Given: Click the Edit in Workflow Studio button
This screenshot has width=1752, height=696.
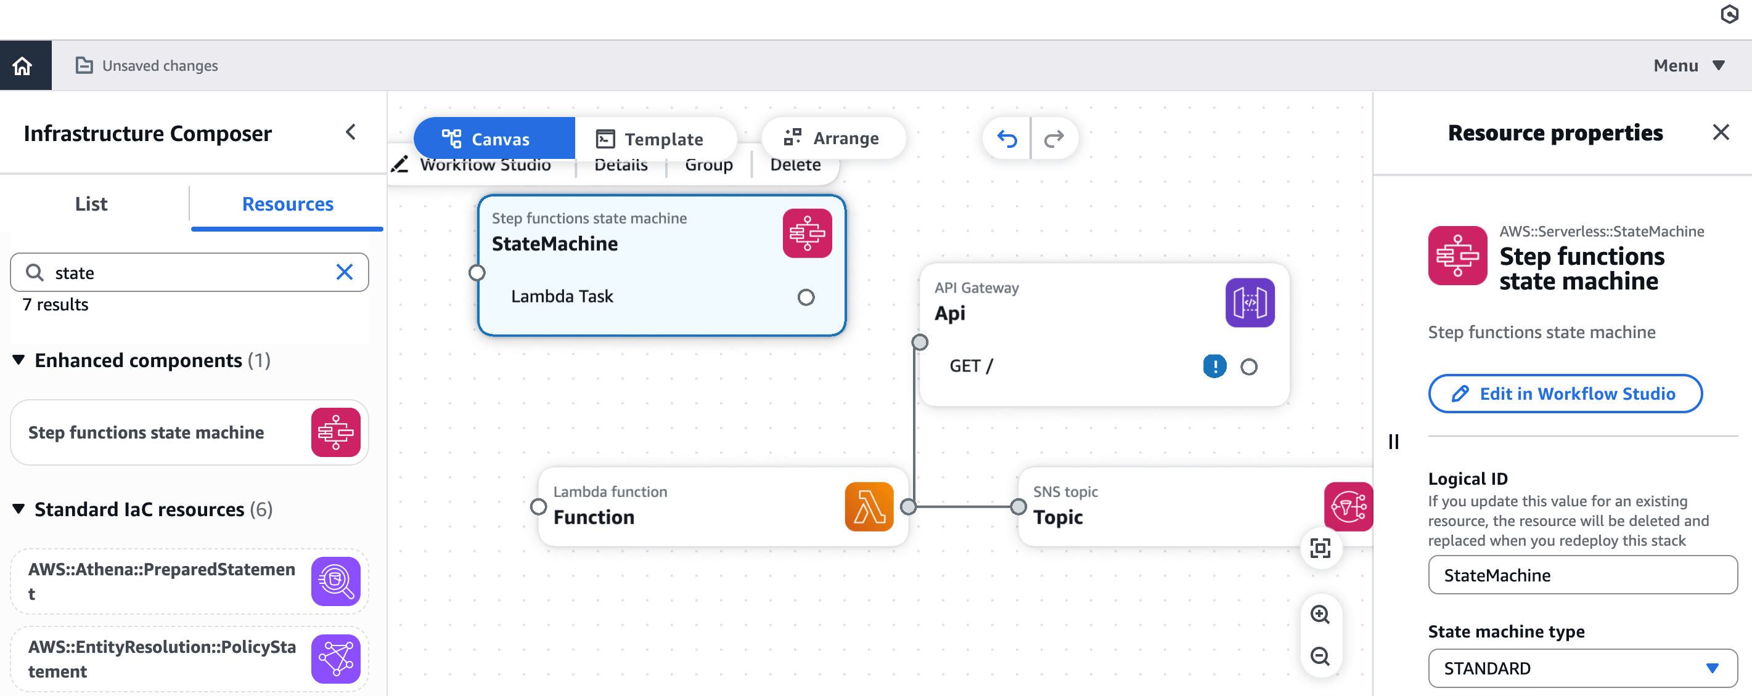Looking at the screenshot, I should (x=1565, y=394).
